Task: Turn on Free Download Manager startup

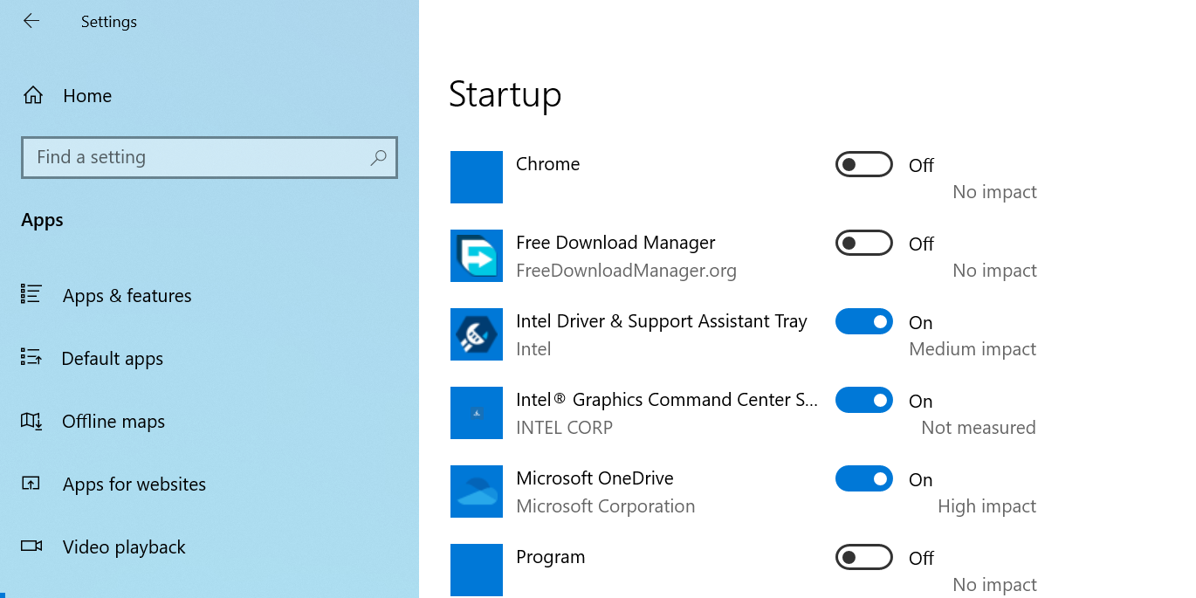Action: [x=864, y=243]
